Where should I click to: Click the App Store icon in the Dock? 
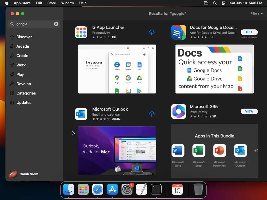112,189
